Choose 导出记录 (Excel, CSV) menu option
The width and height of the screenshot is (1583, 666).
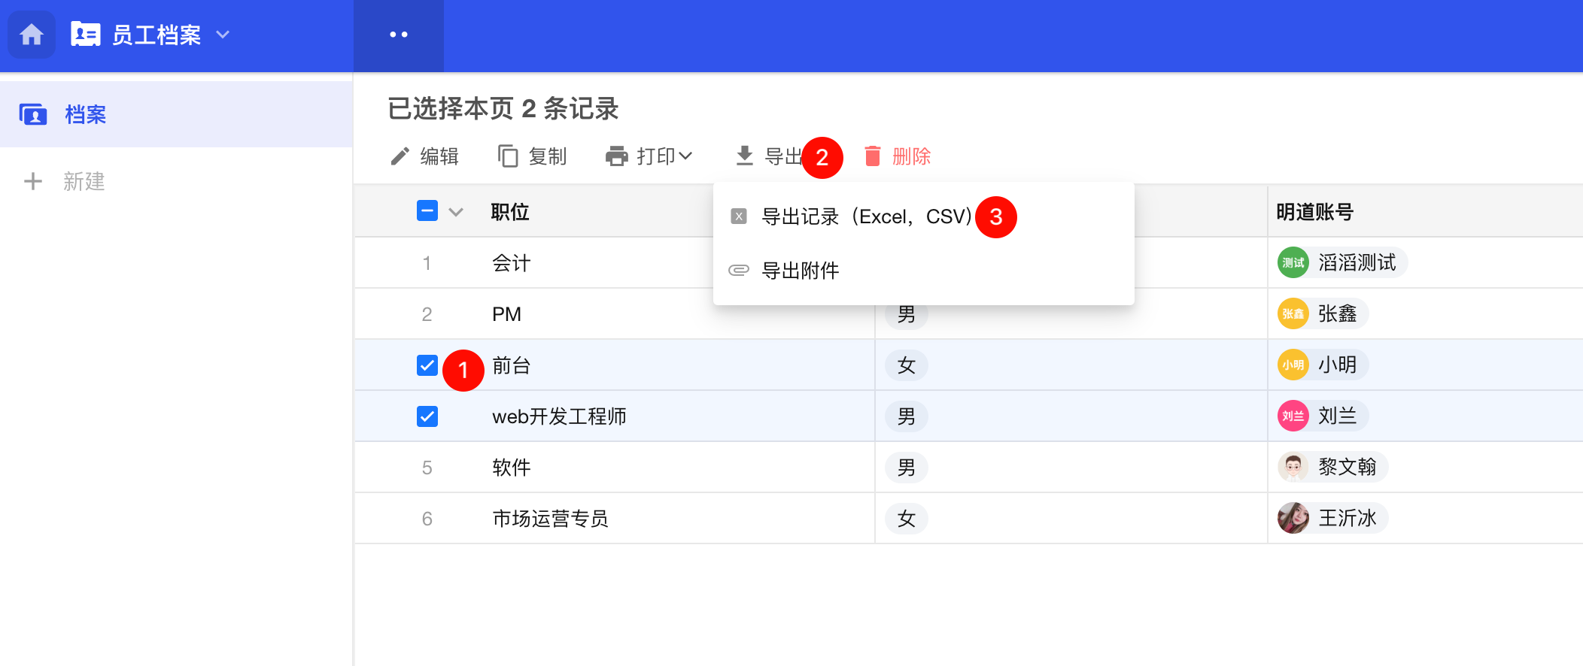click(867, 216)
